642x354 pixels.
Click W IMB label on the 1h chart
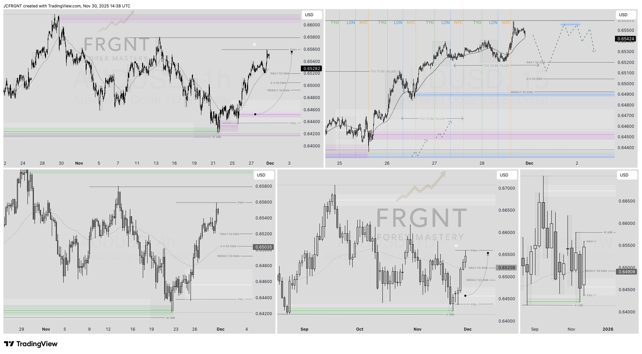click(x=217, y=137)
